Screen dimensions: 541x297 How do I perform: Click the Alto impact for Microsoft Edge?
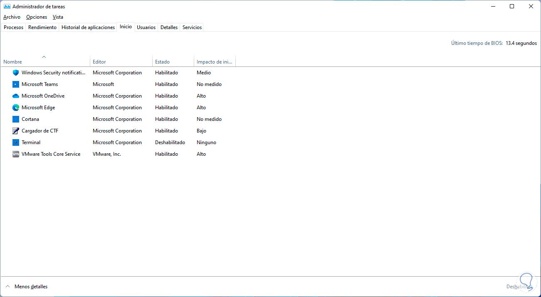pos(201,108)
